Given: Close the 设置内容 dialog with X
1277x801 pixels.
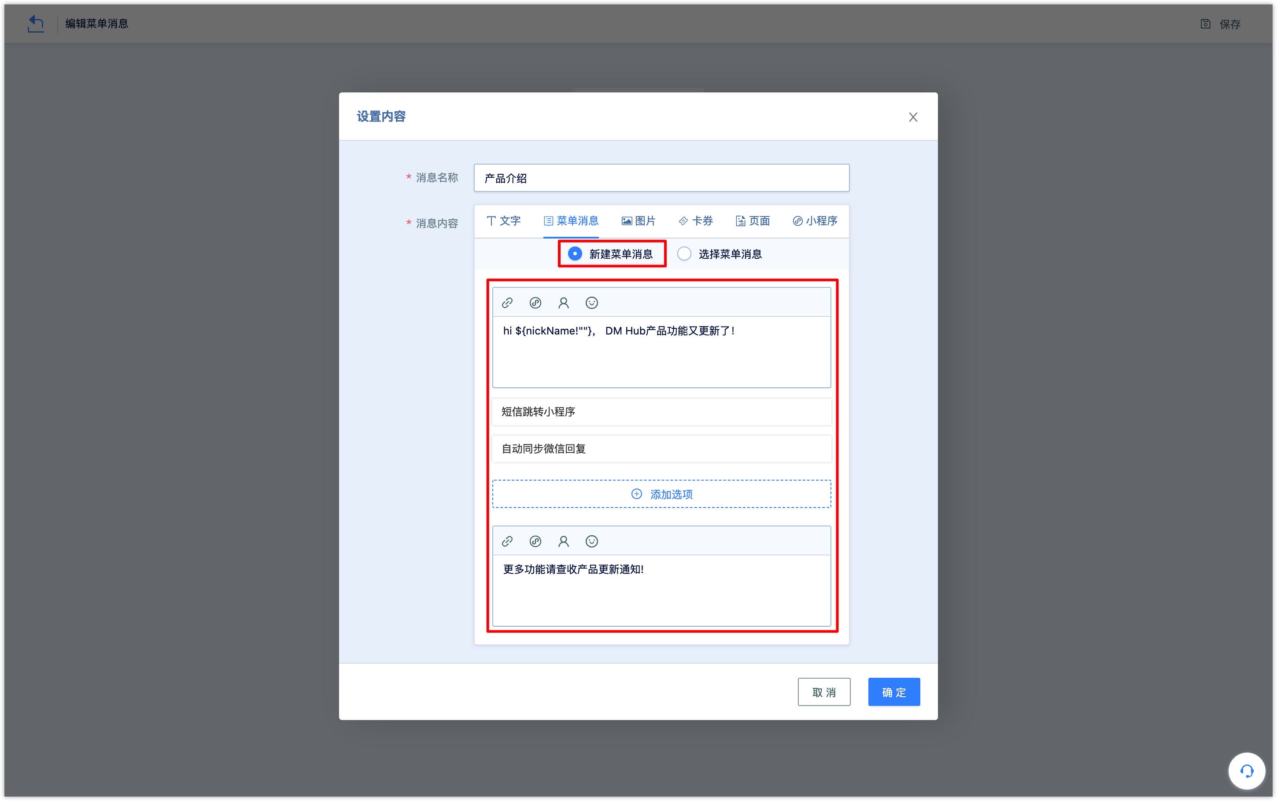Looking at the screenshot, I should coord(912,117).
